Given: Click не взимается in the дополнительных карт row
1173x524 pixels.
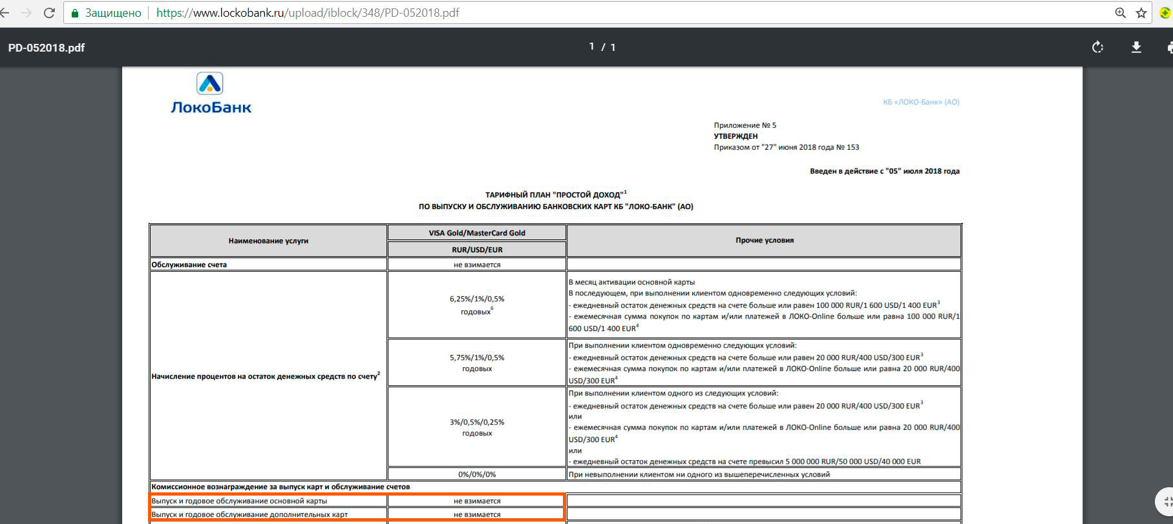Looking at the screenshot, I should [477, 514].
